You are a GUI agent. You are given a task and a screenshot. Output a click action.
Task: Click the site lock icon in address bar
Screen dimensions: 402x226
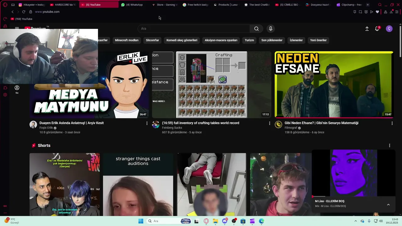coord(30,12)
